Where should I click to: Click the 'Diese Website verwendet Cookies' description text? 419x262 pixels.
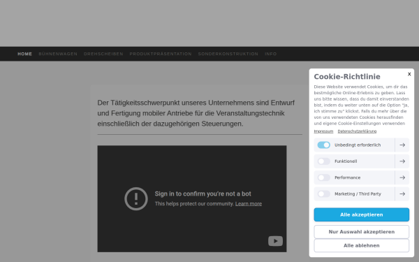point(361,105)
